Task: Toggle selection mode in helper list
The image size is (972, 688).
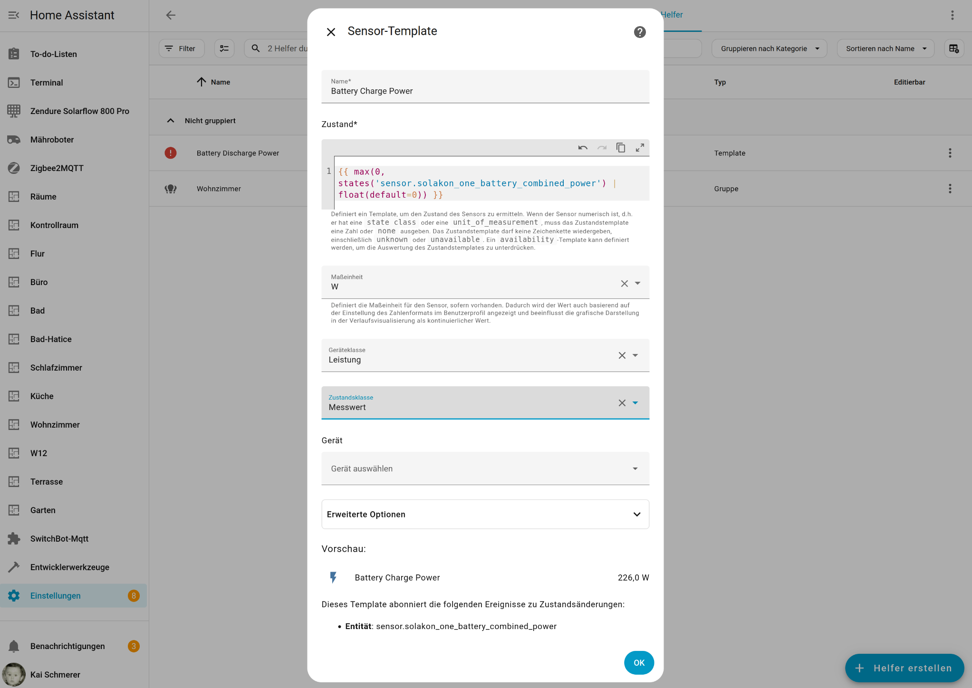Action: pos(224,48)
